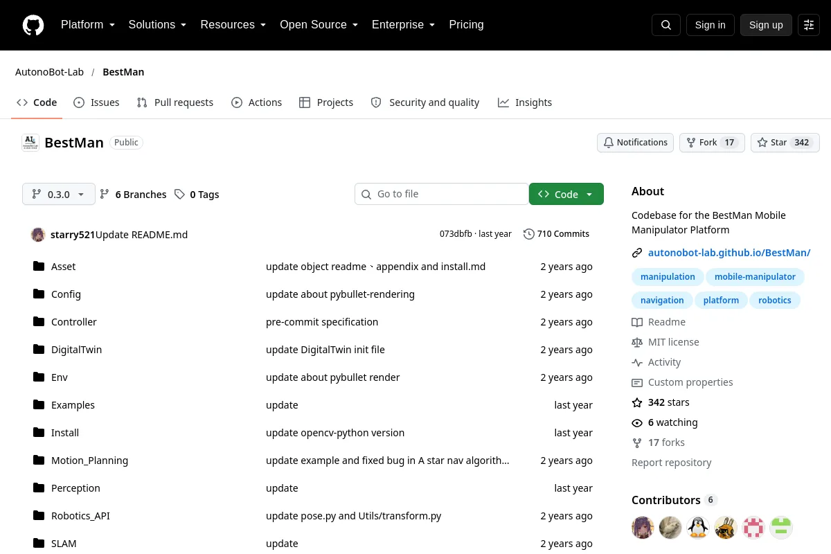Open the Robotics_API folder icon
Screen dimensions: 831x554
point(39,515)
